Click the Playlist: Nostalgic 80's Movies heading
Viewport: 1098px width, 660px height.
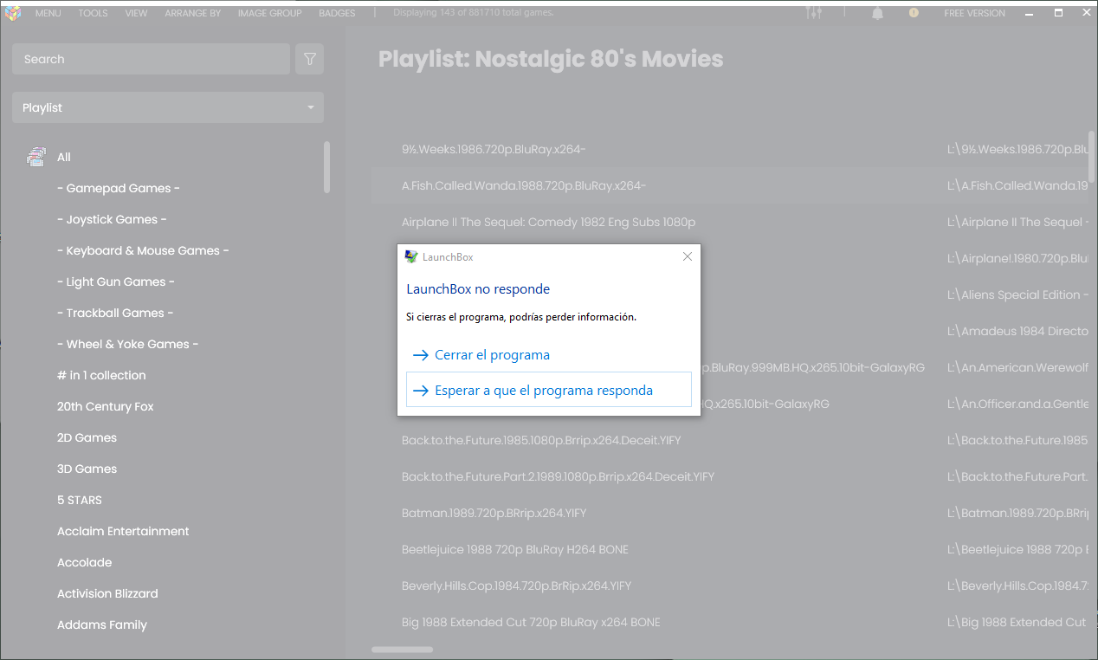(x=551, y=59)
